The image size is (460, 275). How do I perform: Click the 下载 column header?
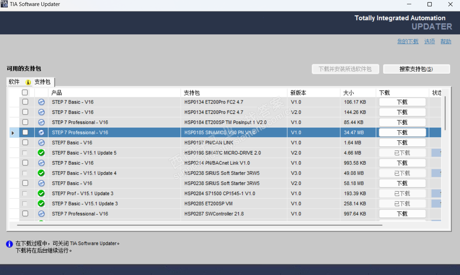click(x=402, y=93)
